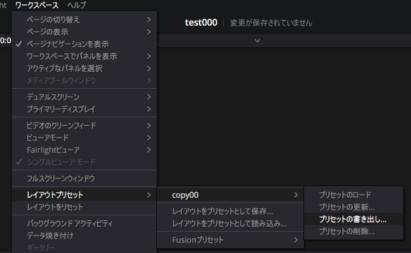
Task: Click プリセットの更新...
Action: [353, 207]
